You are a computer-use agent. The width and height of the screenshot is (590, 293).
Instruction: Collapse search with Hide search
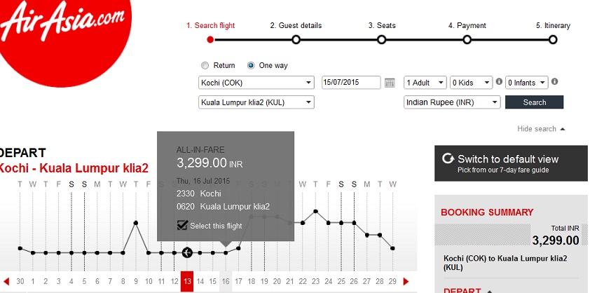(541, 129)
